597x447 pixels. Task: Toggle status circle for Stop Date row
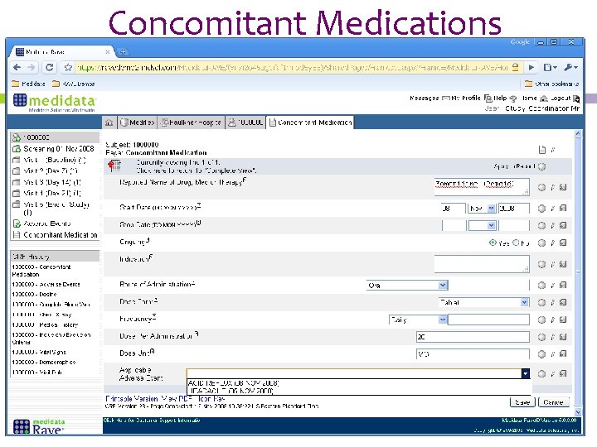point(541,225)
